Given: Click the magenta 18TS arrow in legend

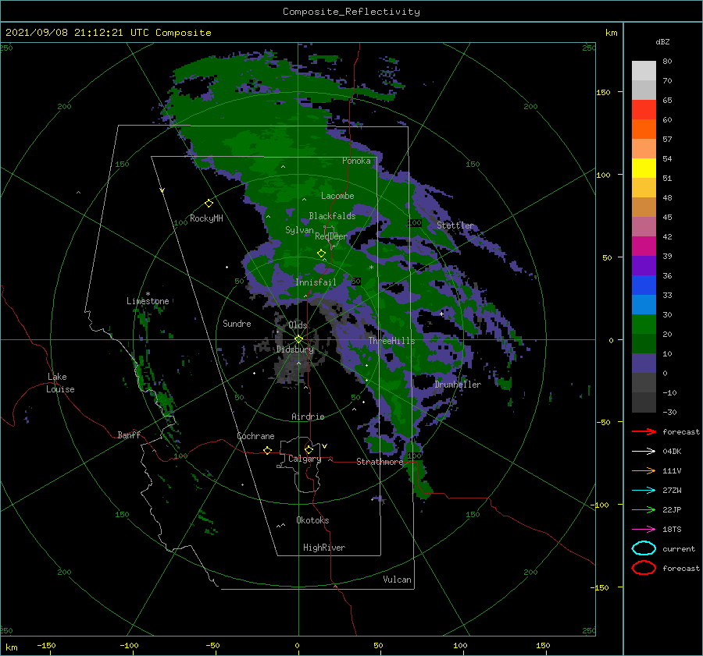Looking at the screenshot, I should tap(644, 530).
